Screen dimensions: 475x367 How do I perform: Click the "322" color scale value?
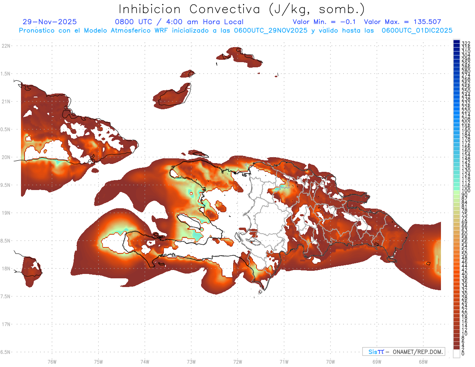(465, 43)
